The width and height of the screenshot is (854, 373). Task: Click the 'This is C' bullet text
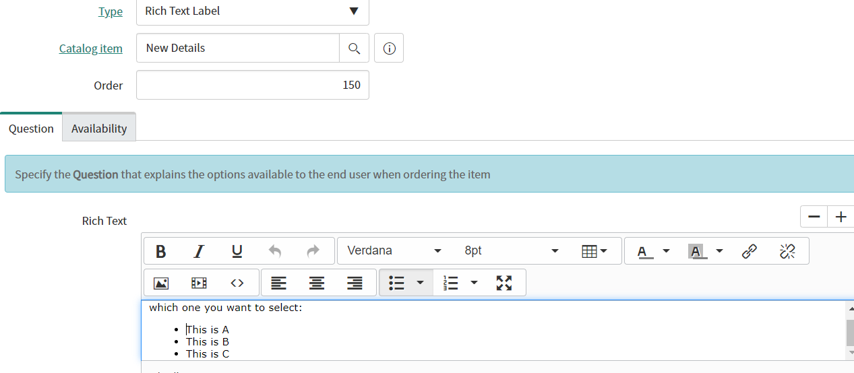click(x=208, y=354)
